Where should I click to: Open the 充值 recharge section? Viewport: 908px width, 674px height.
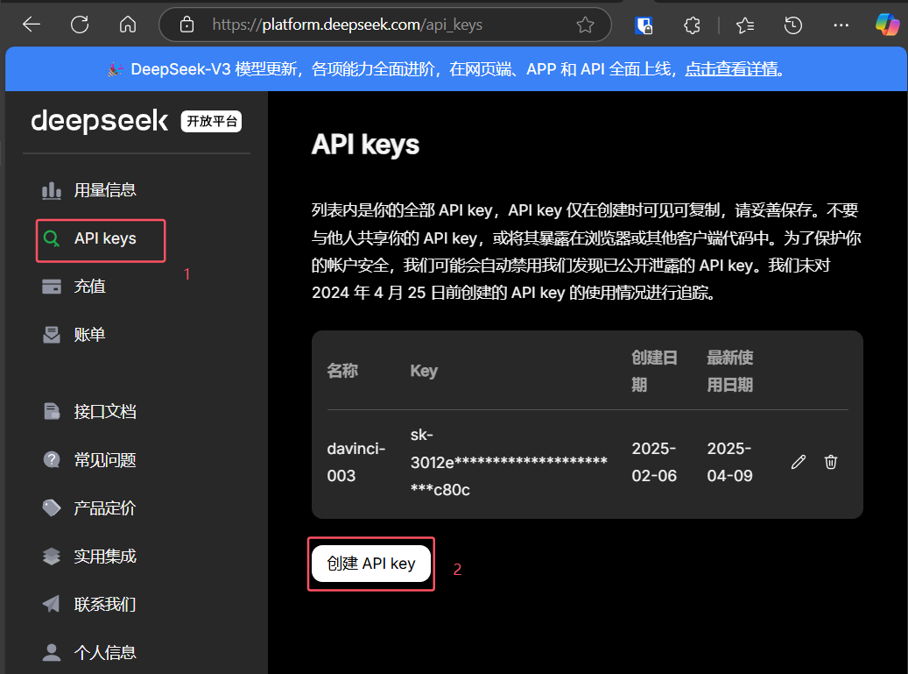[x=90, y=286]
